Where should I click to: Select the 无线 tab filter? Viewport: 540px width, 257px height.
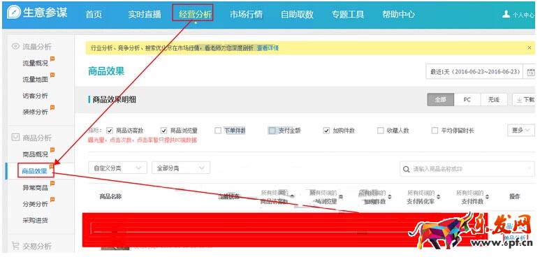(x=493, y=100)
